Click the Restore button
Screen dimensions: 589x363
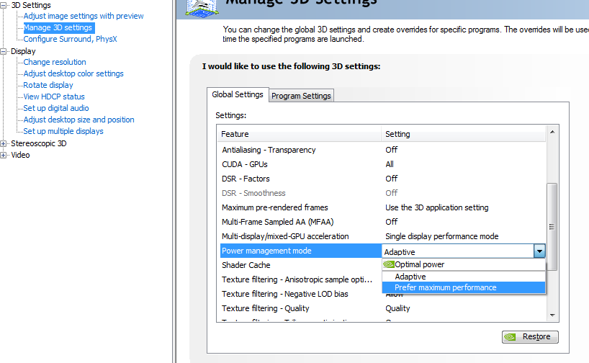(530, 336)
